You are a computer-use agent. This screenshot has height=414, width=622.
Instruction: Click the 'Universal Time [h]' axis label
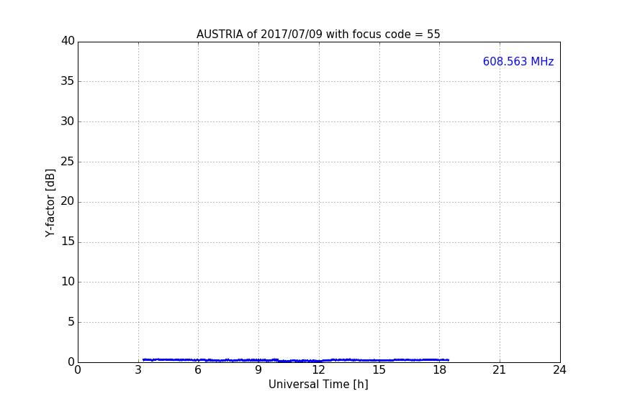click(318, 385)
